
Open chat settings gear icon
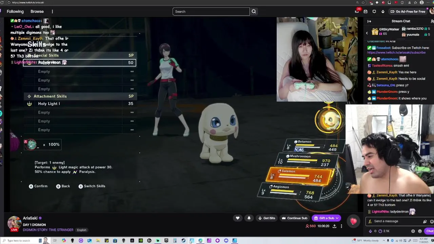(x=413, y=231)
